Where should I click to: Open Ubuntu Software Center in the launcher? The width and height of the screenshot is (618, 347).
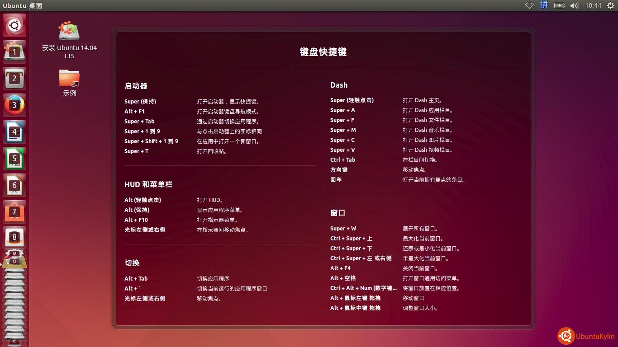pos(14,212)
